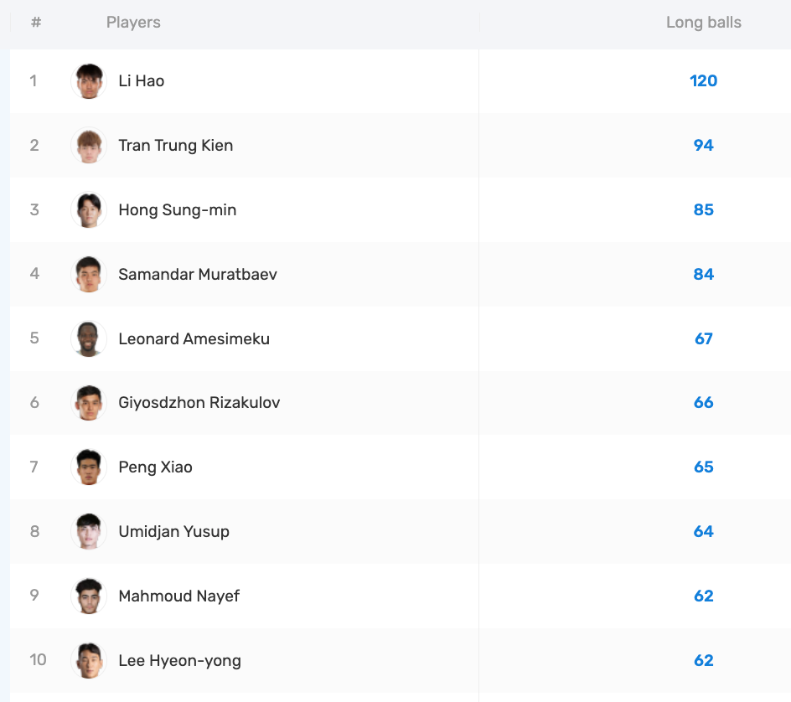Screen dimensions: 791x702
Task: Click the Tran Trung Kien name
Action: (x=175, y=146)
